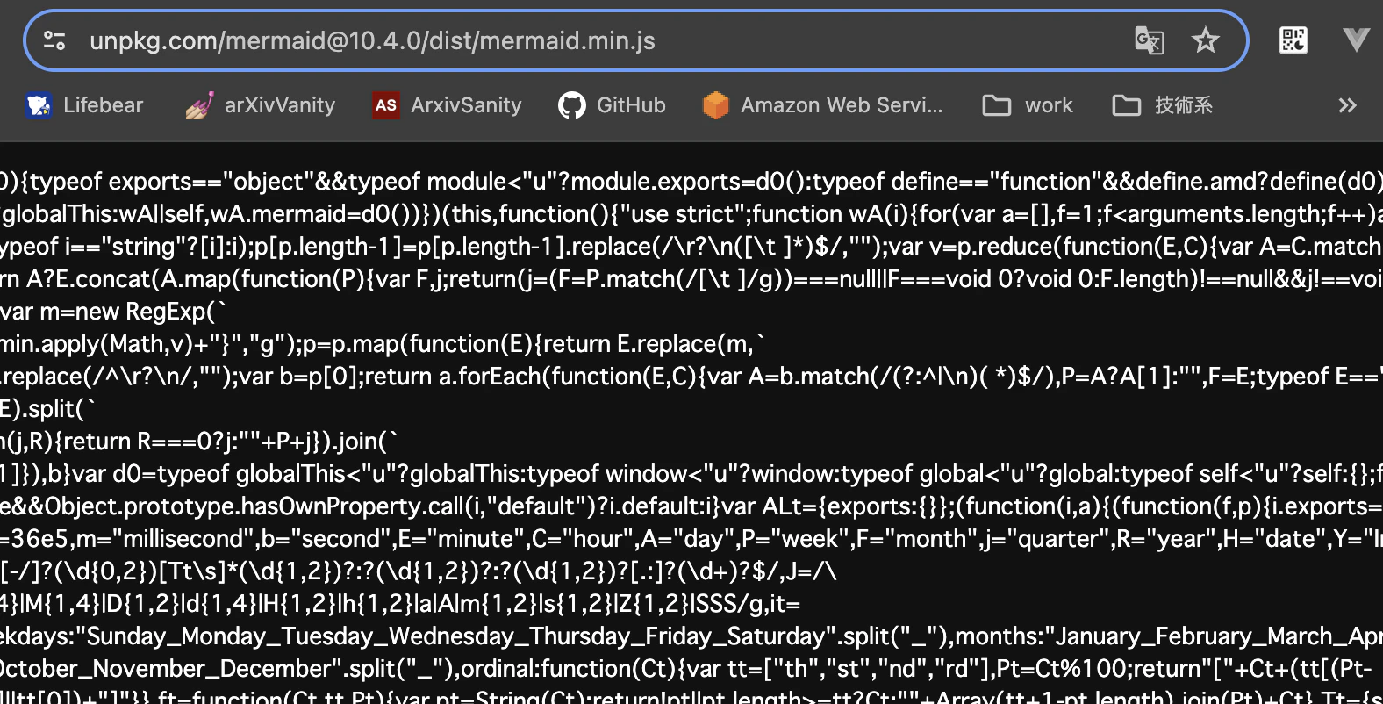1383x704 pixels.
Task: Bookmark this page with the star icon
Action: [x=1206, y=40]
